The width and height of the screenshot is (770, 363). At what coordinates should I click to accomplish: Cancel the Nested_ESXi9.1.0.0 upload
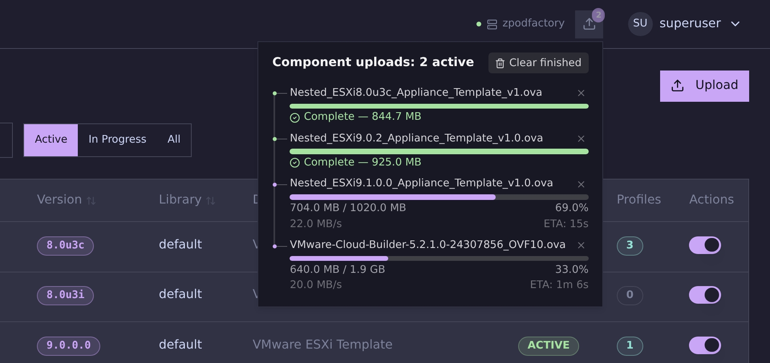coord(581,184)
